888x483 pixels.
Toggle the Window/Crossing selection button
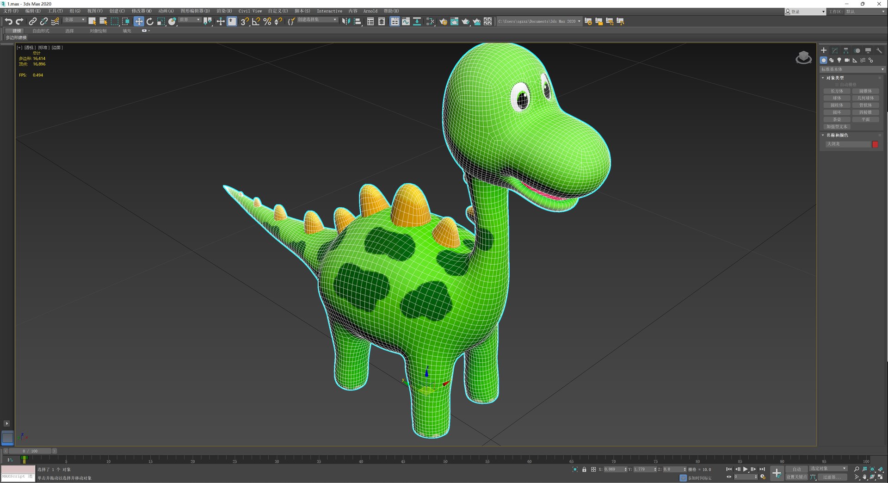[x=126, y=21]
